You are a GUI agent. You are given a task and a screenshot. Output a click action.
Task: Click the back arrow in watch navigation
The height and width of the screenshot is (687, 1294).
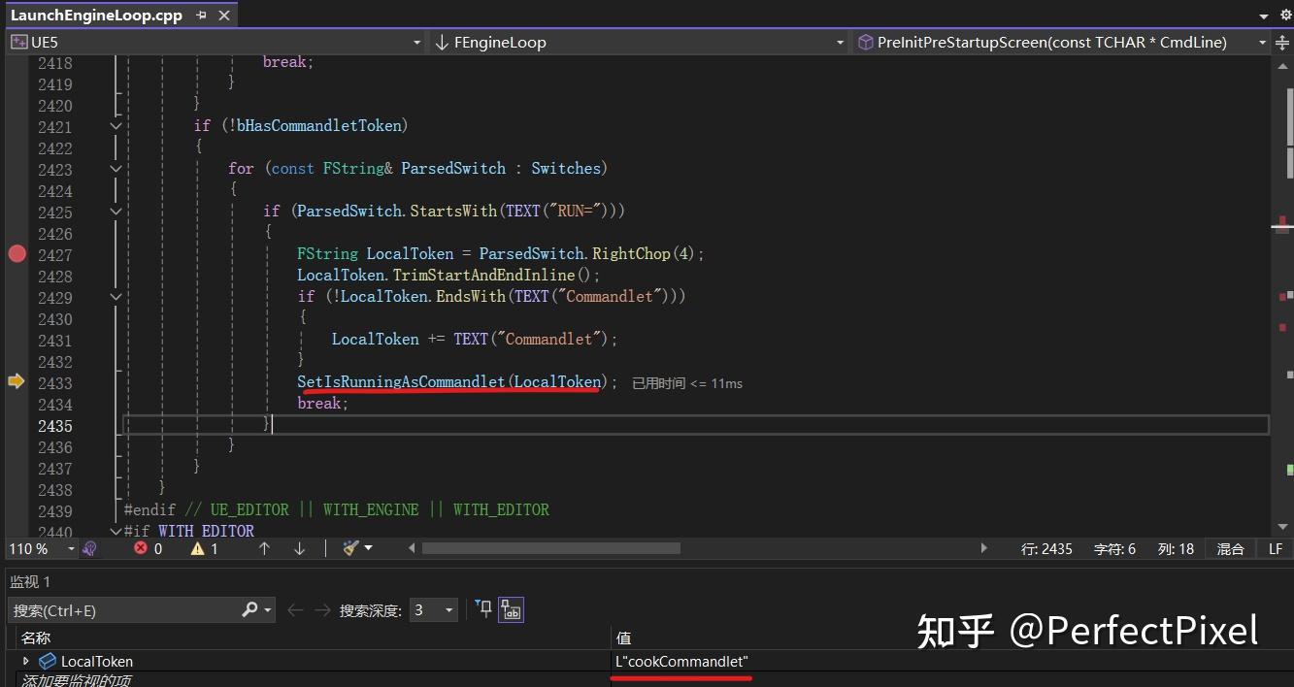tap(295, 609)
